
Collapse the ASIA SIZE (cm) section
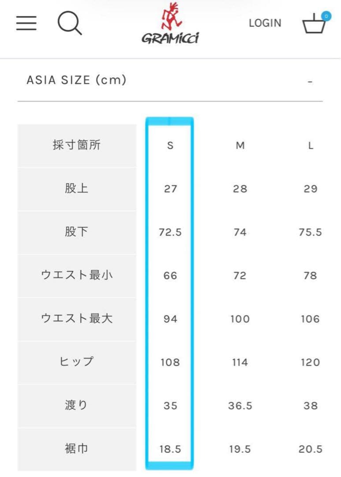click(x=77, y=80)
